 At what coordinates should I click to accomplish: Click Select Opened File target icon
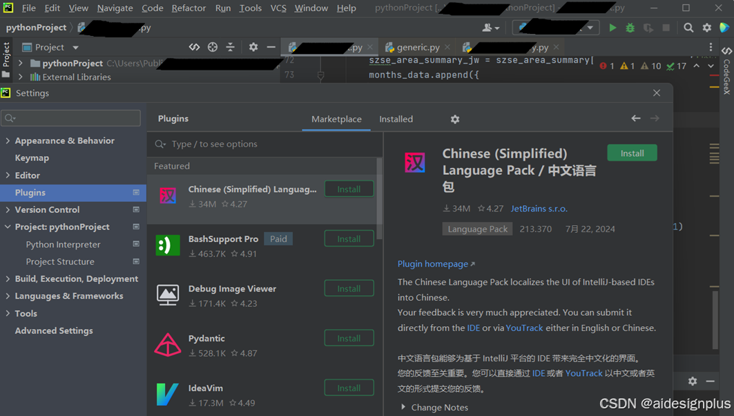pyautogui.click(x=213, y=47)
